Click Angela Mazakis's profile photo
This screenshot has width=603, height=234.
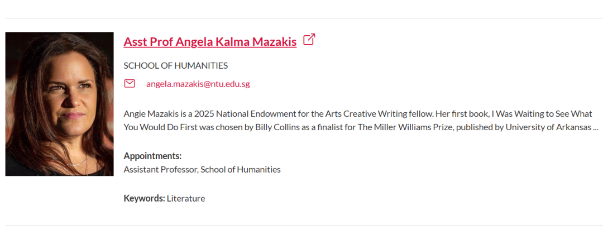pyautogui.click(x=59, y=104)
